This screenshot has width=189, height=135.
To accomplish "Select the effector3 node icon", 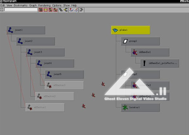I will pyautogui.click(x=49, y=85).
